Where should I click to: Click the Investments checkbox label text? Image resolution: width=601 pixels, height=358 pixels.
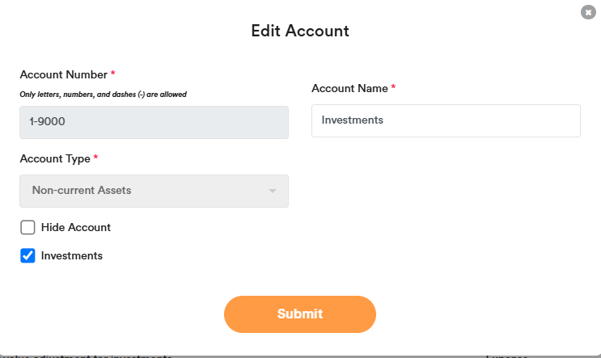(72, 255)
